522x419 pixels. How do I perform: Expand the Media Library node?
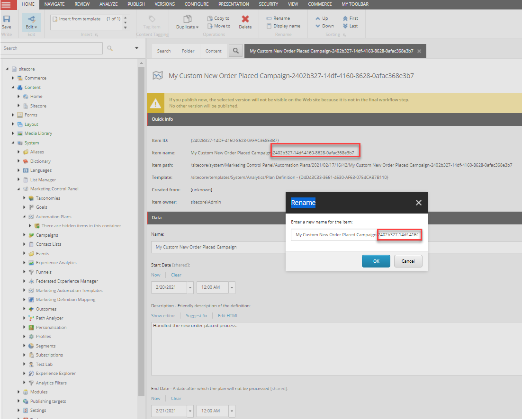[13, 134]
